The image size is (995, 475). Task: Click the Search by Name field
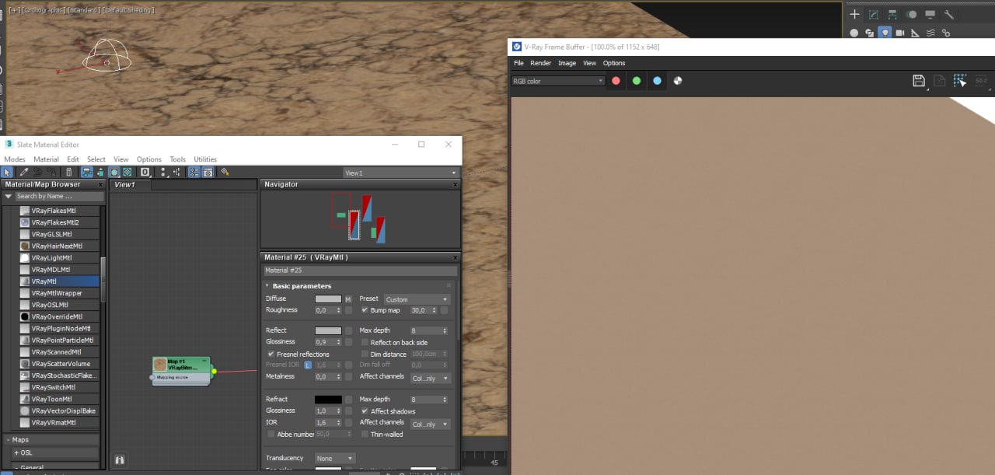[58, 197]
